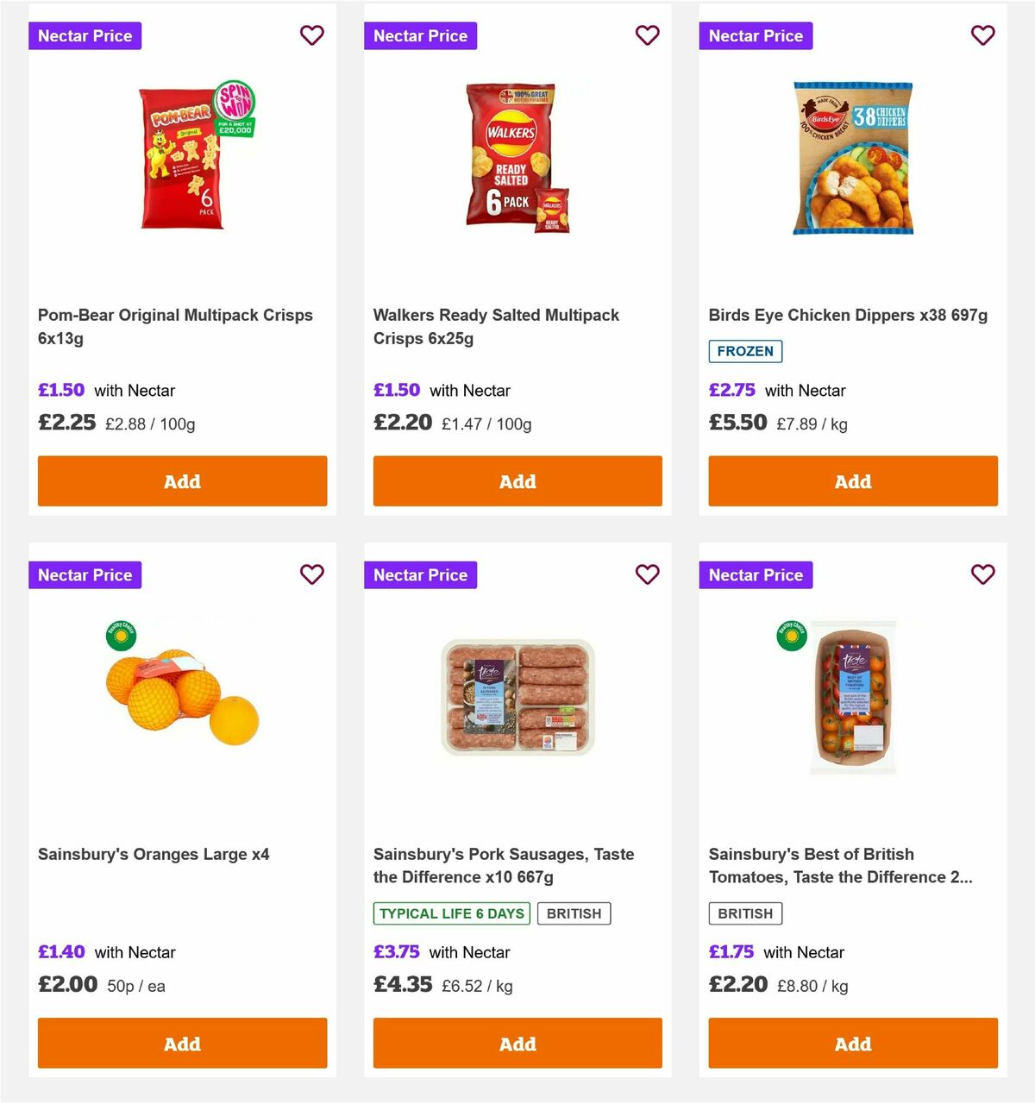The height and width of the screenshot is (1104, 1035).
Task: Favourite Sainsbury's Pork Sausages Taste the Difference
Action: [648, 574]
